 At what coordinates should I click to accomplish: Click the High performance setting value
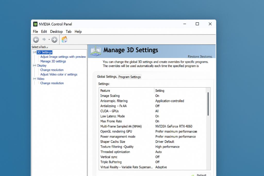coord(167,147)
